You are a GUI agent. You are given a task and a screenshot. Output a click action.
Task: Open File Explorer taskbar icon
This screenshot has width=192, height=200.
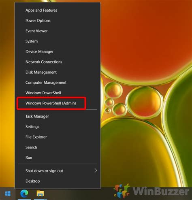[x=40, y=194]
